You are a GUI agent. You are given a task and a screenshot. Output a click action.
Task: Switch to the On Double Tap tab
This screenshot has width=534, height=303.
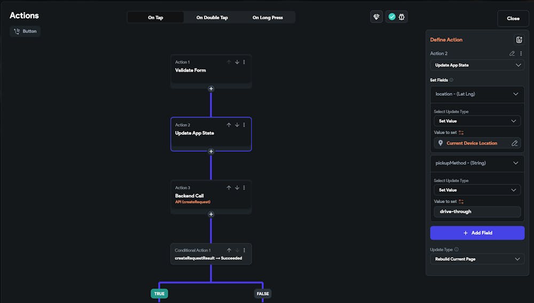coord(212,18)
